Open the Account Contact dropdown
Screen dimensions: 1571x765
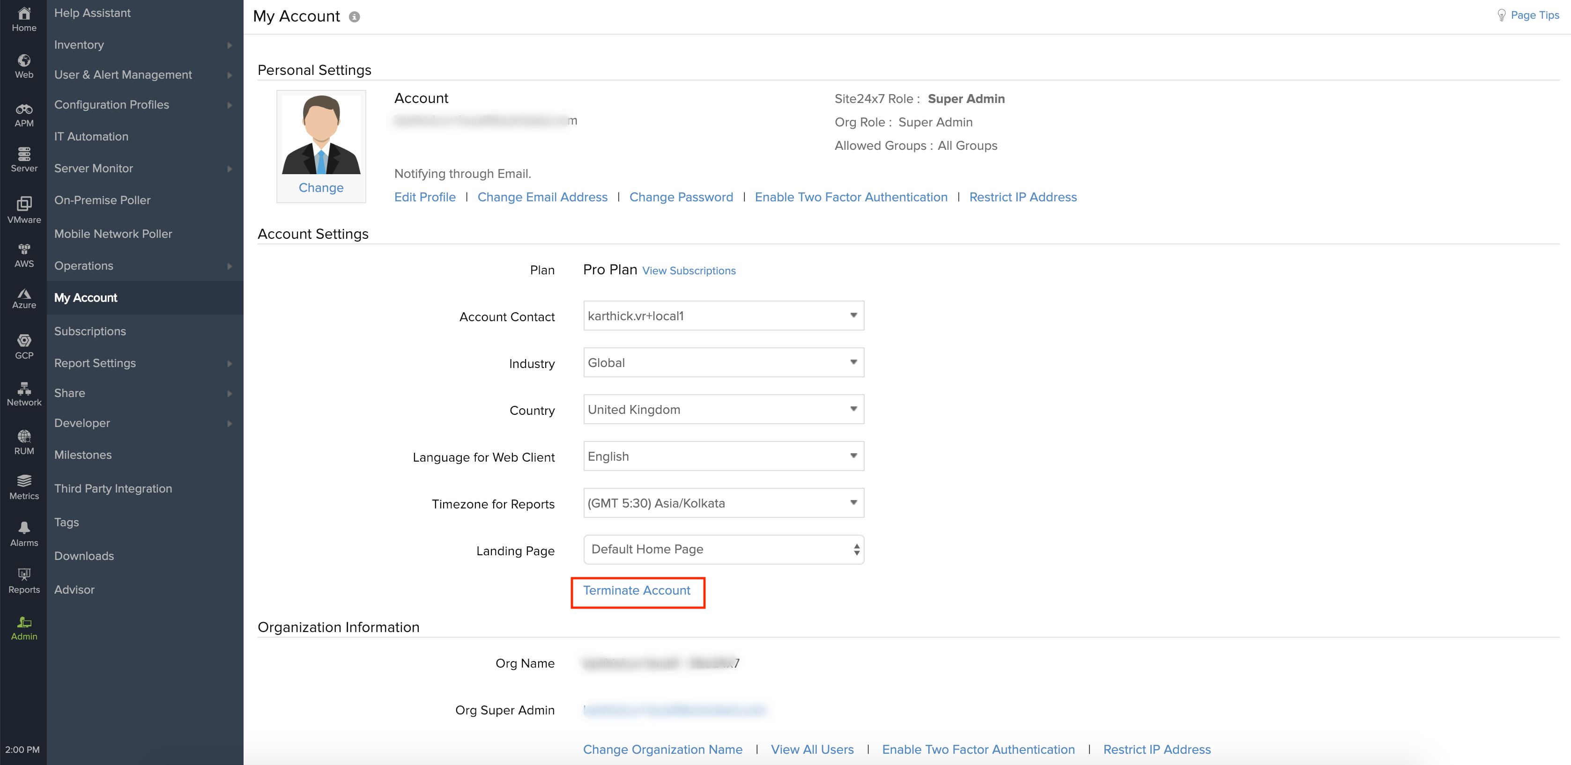click(x=723, y=316)
